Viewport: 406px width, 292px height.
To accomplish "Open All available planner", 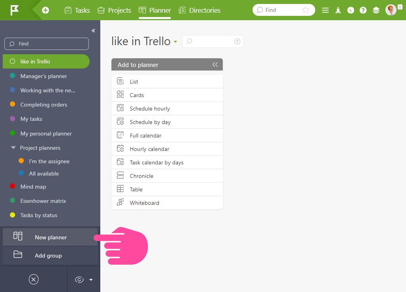I will pyautogui.click(x=44, y=174).
